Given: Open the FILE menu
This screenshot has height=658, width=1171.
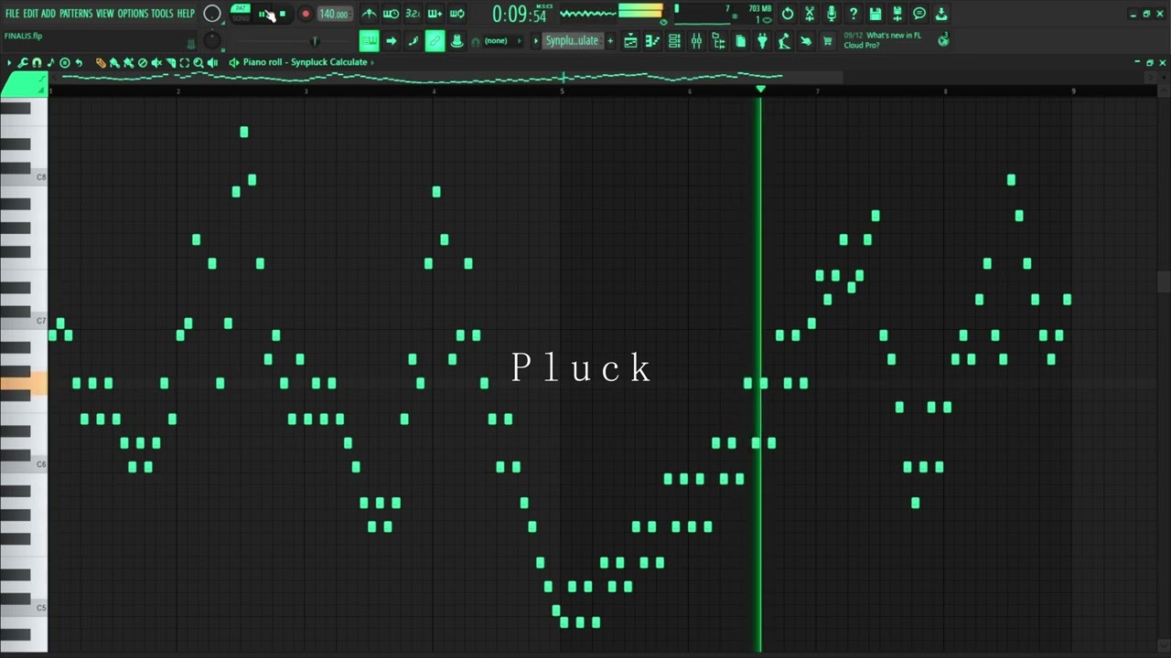Looking at the screenshot, I should 12,14.
